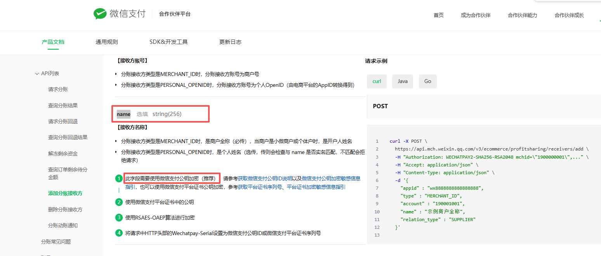Open 首页 in top navigation
This screenshot has height=256, width=601.
(x=439, y=15)
